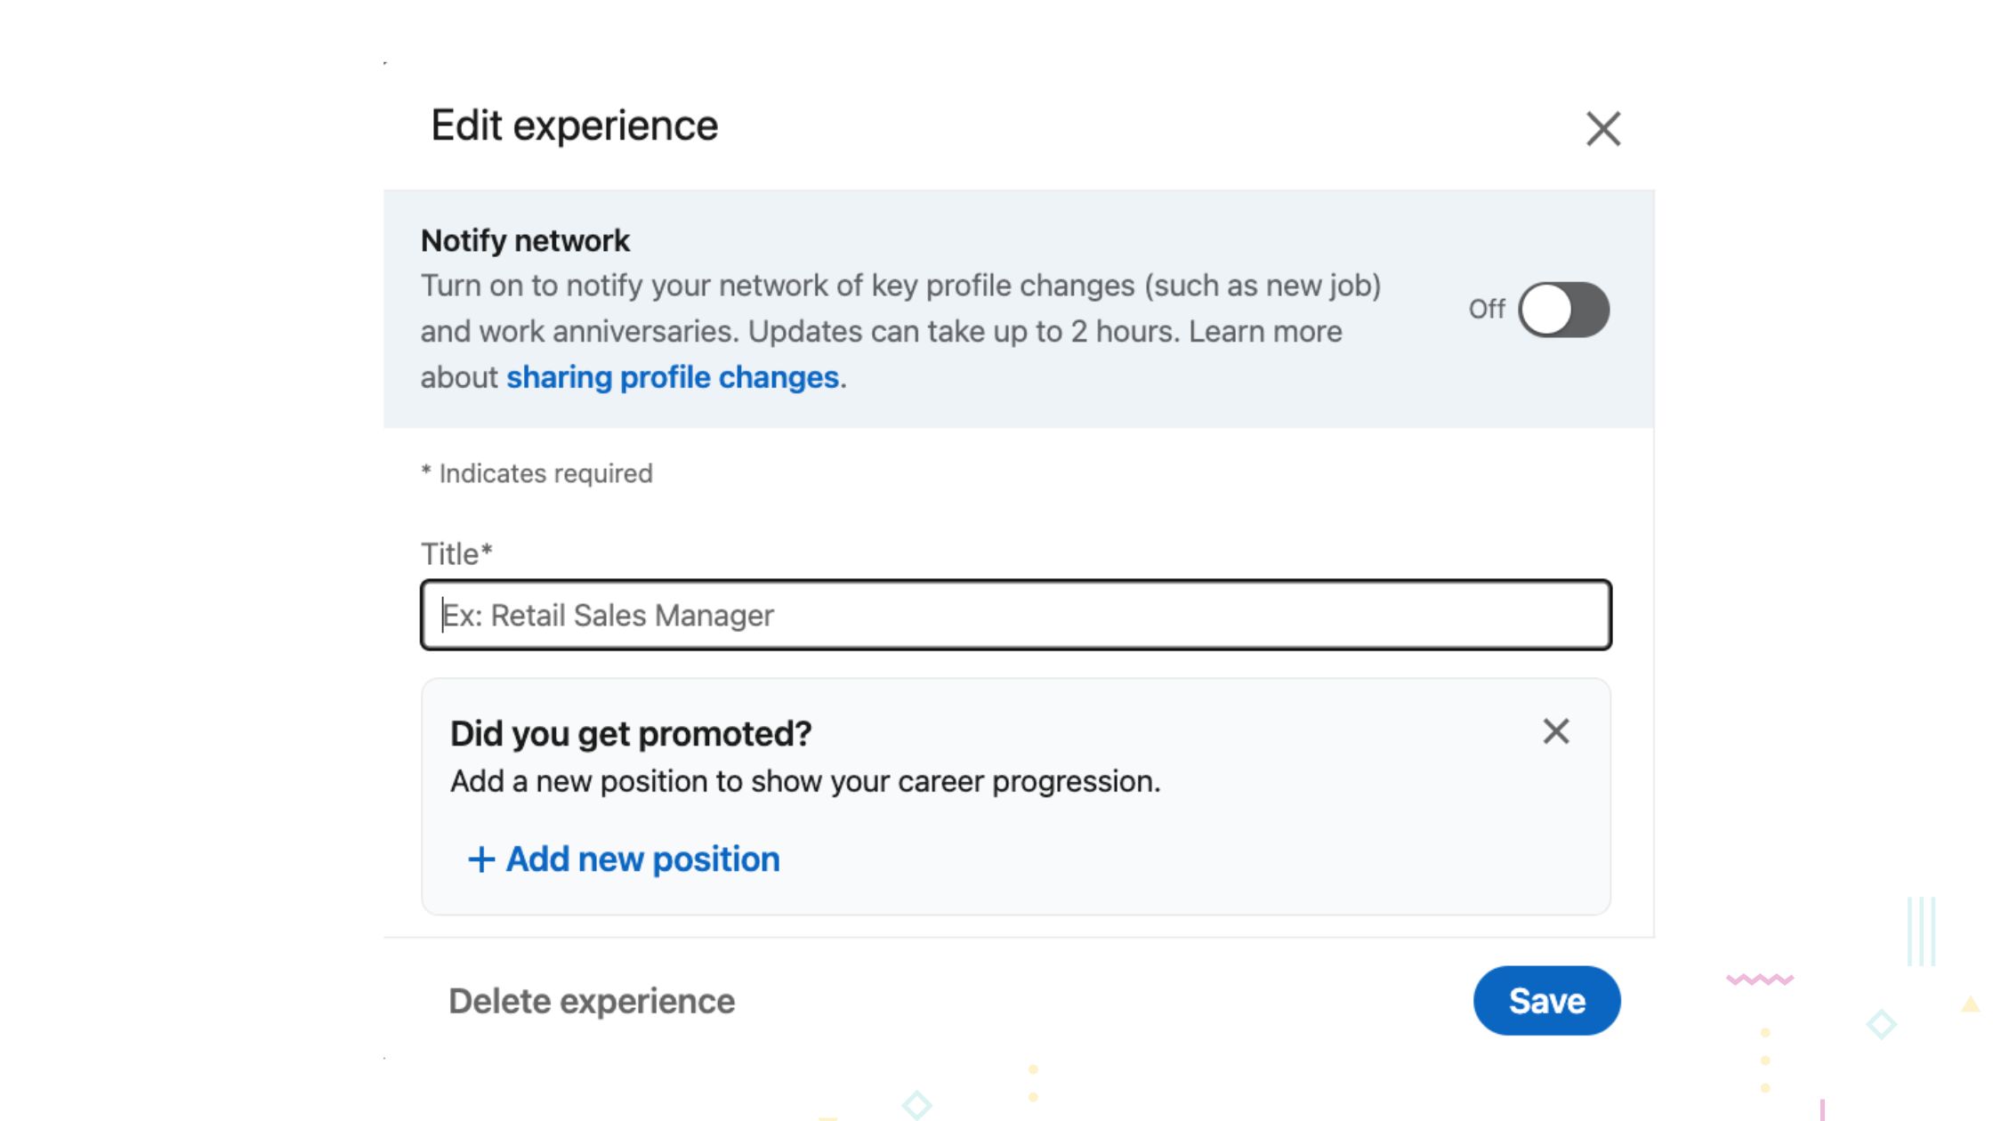
Task: Click the "Did you get promoted?" heading
Action: click(x=631, y=734)
